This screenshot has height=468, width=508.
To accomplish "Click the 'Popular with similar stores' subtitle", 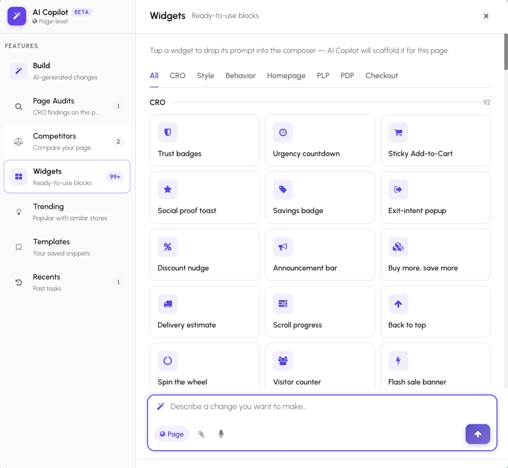I will [70, 218].
